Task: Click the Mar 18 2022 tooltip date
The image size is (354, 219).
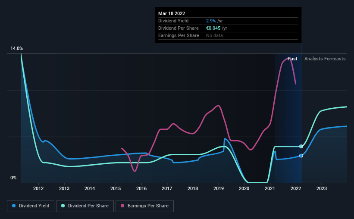Action: pyautogui.click(x=172, y=13)
